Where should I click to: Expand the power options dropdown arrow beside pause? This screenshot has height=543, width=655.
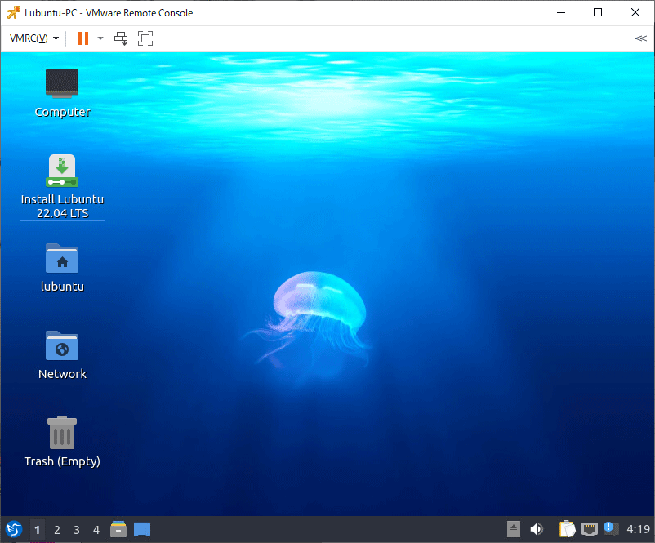point(100,38)
